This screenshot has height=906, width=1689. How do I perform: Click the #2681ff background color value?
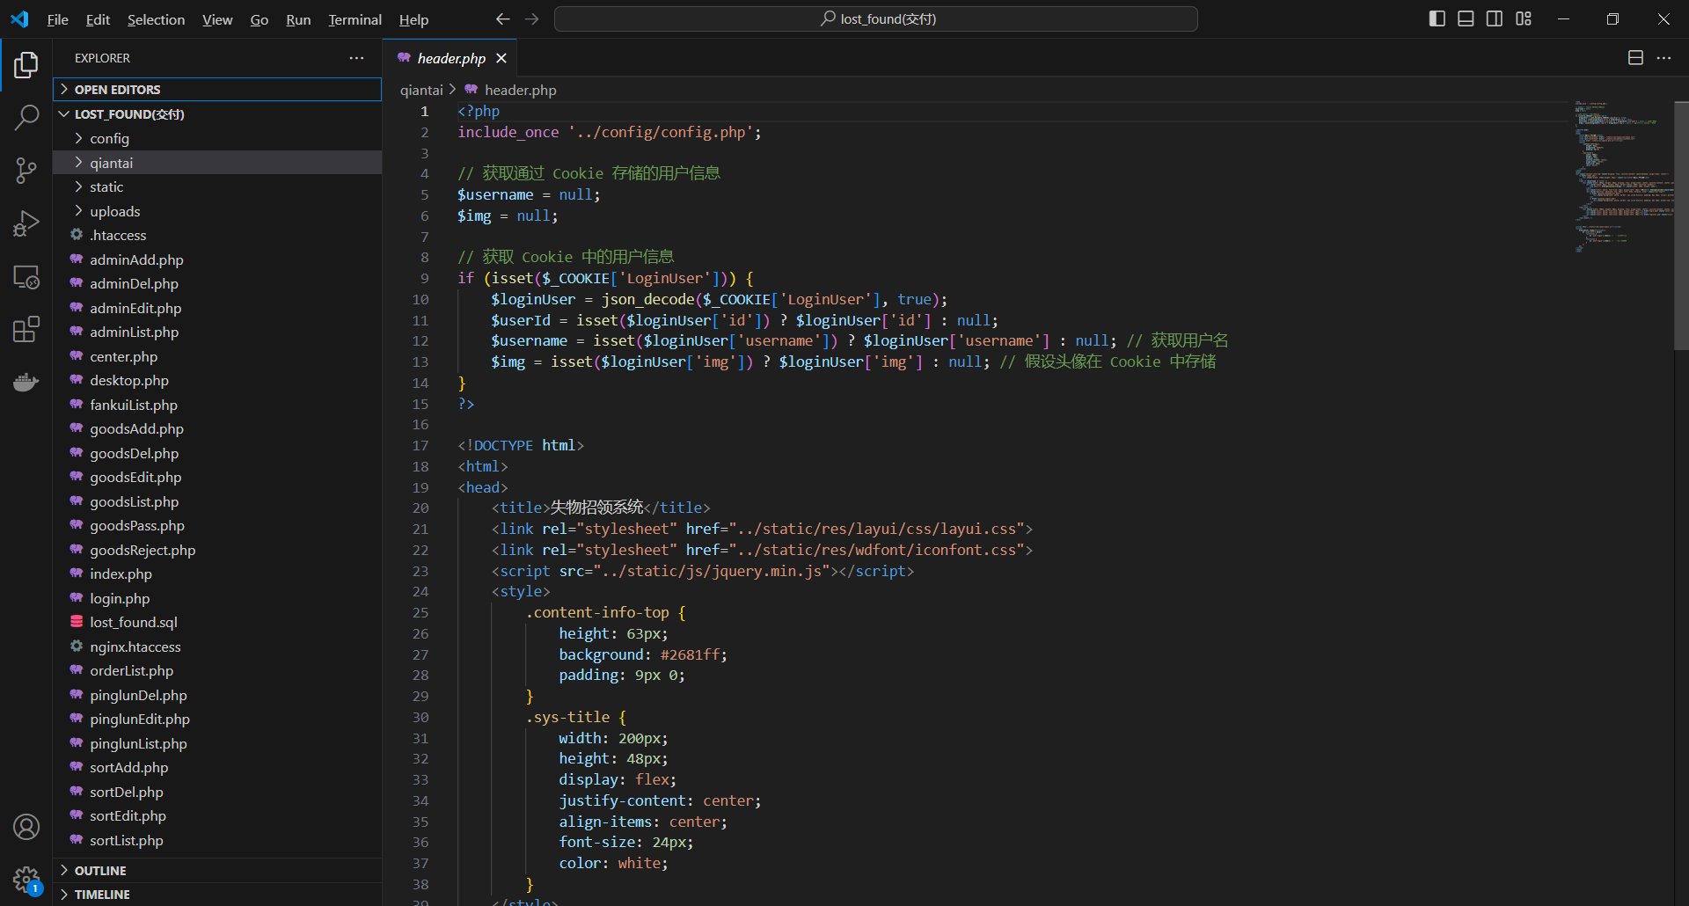[x=690, y=654]
